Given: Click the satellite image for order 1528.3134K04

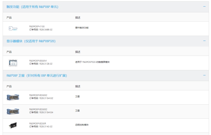Looking at the screenshot, I should 13,111.
